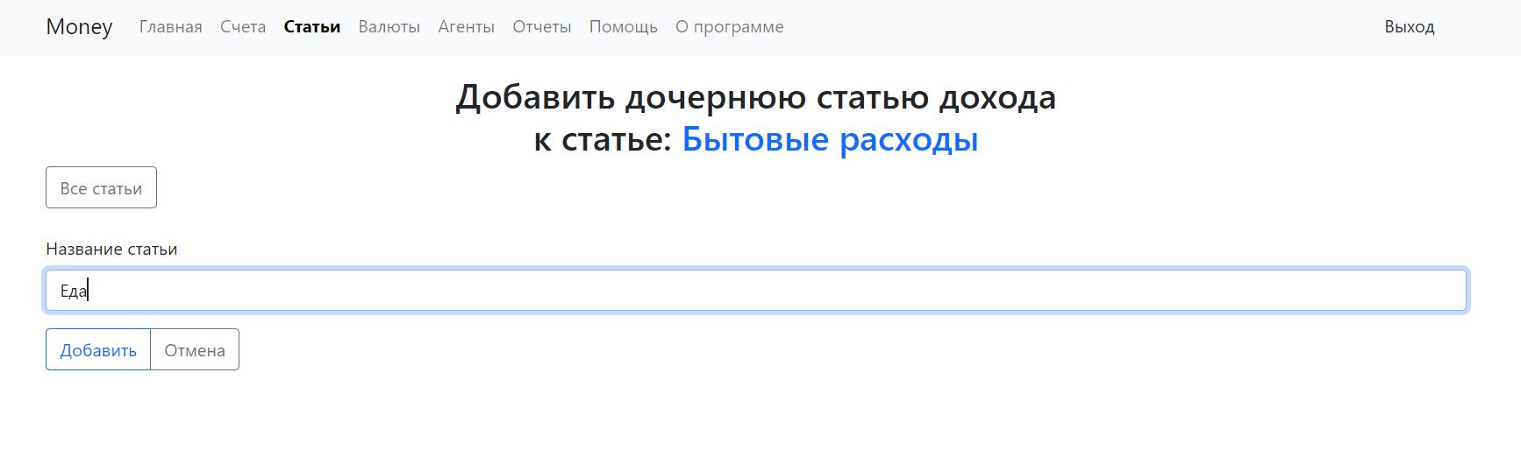This screenshot has height=457, width=1521.
Task: Go to the Главная page
Action: point(170,27)
